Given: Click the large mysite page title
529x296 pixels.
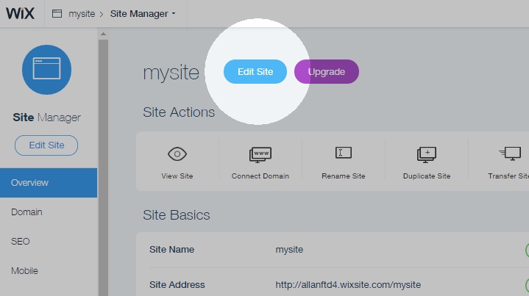Looking at the screenshot, I should tap(171, 73).
